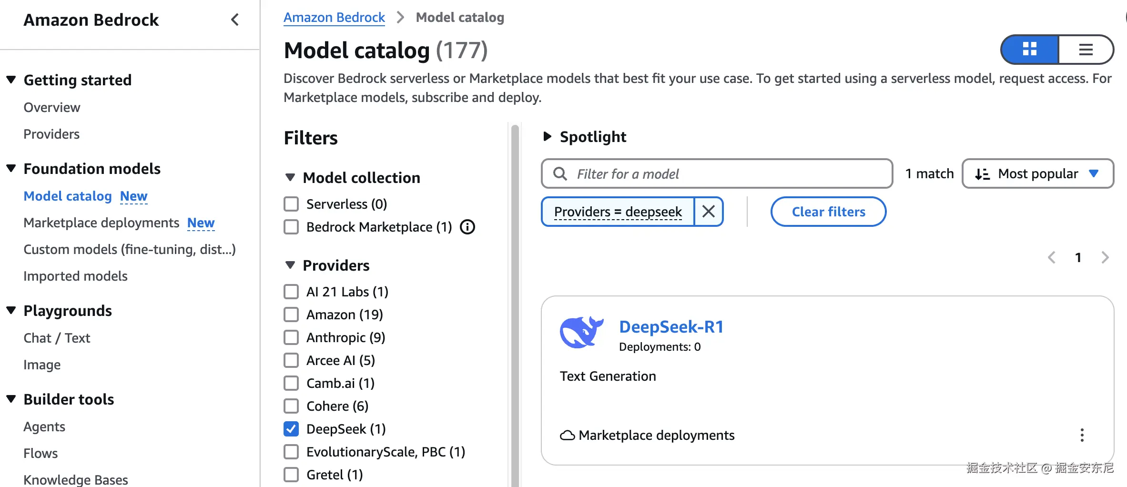Click the Bedrock Marketplace info icon
Image resolution: width=1127 pixels, height=487 pixels.
[467, 227]
